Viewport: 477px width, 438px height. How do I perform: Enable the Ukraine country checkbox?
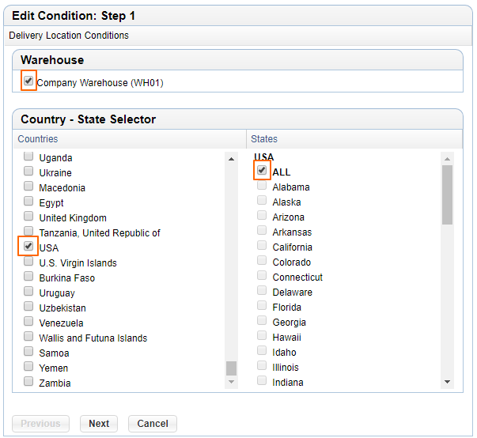[28, 171]
